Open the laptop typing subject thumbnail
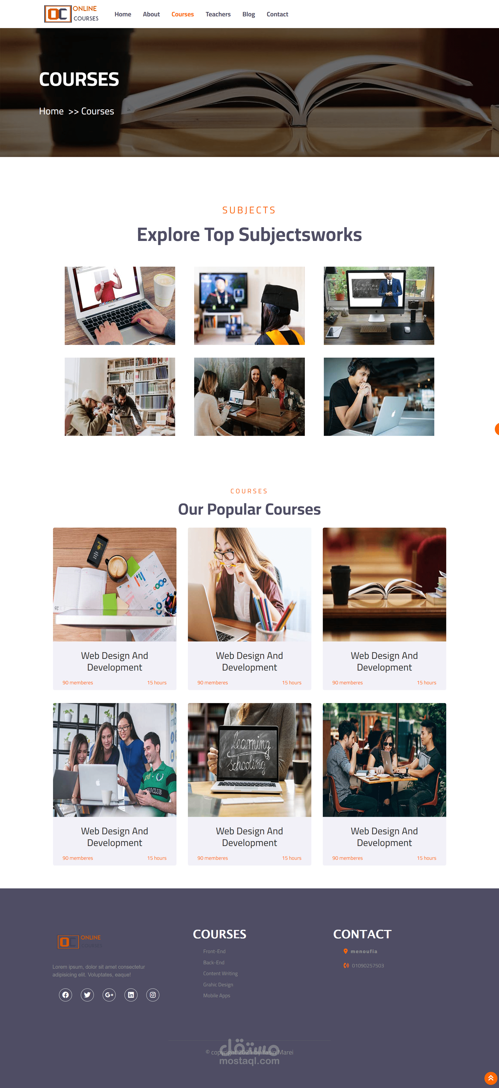This screenshot has width=499, height=1088. (x=120, y=305)
